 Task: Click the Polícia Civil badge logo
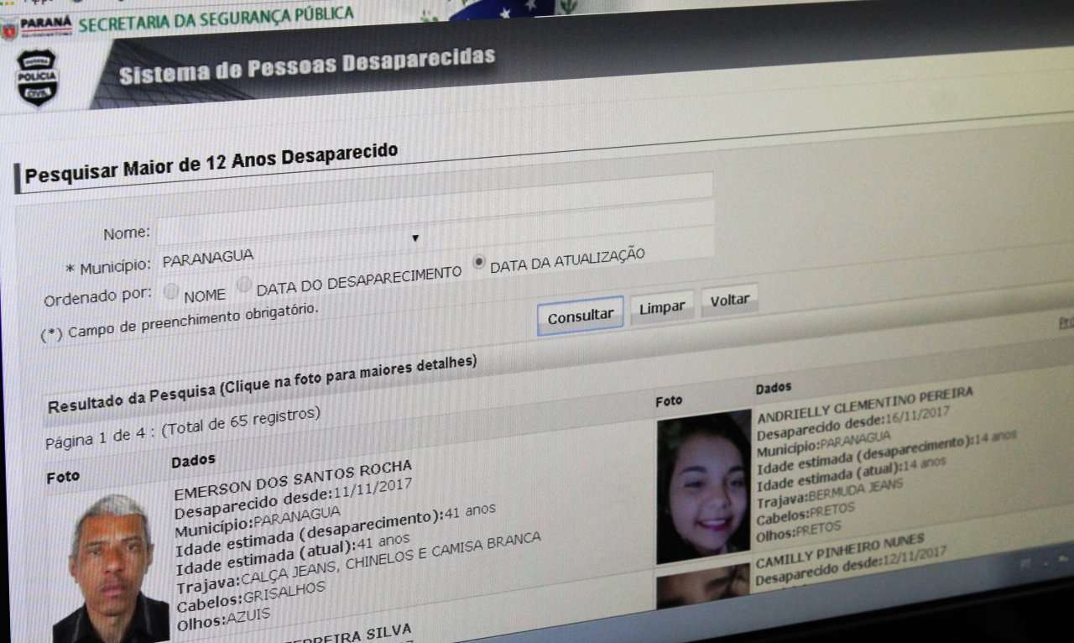pyautogui.click(x=36, y=78)
